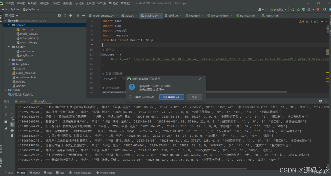331x176 pixels.
Task: Pin the run tab with pin icon
Action: click(x=6, y=129)
